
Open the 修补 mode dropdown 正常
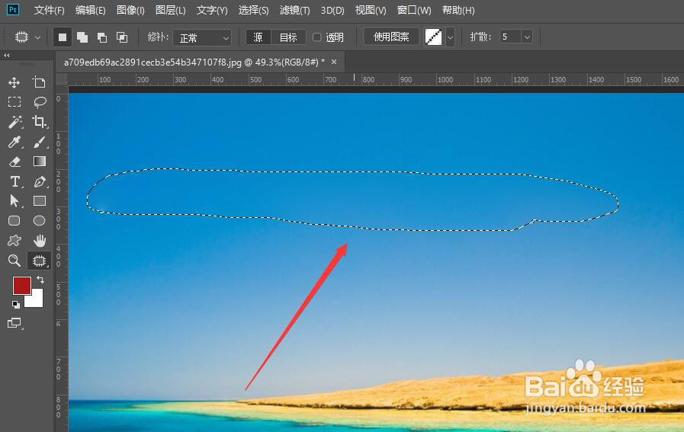[x=202, y=38]
